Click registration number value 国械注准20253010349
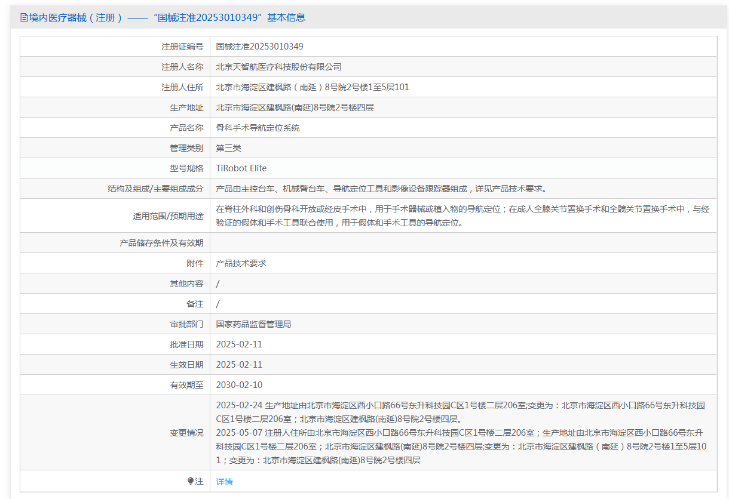Image resolution: width=729 pixels, height=499 pixels. pos(259,47)
